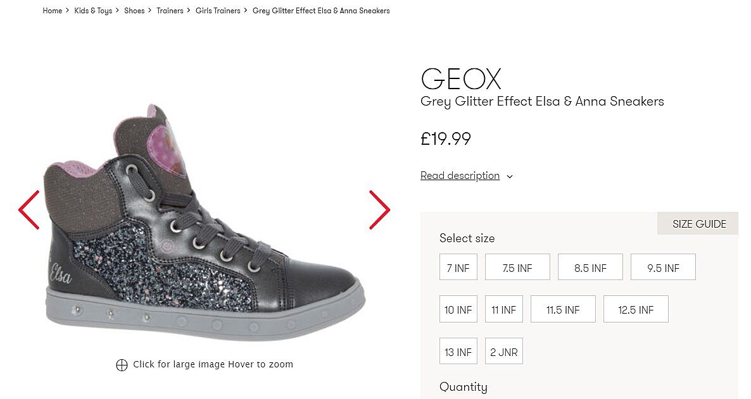This screenshot has height=399, width=751.
Task: Go to Home breadcrumb
Action: (x=52, y=11)
